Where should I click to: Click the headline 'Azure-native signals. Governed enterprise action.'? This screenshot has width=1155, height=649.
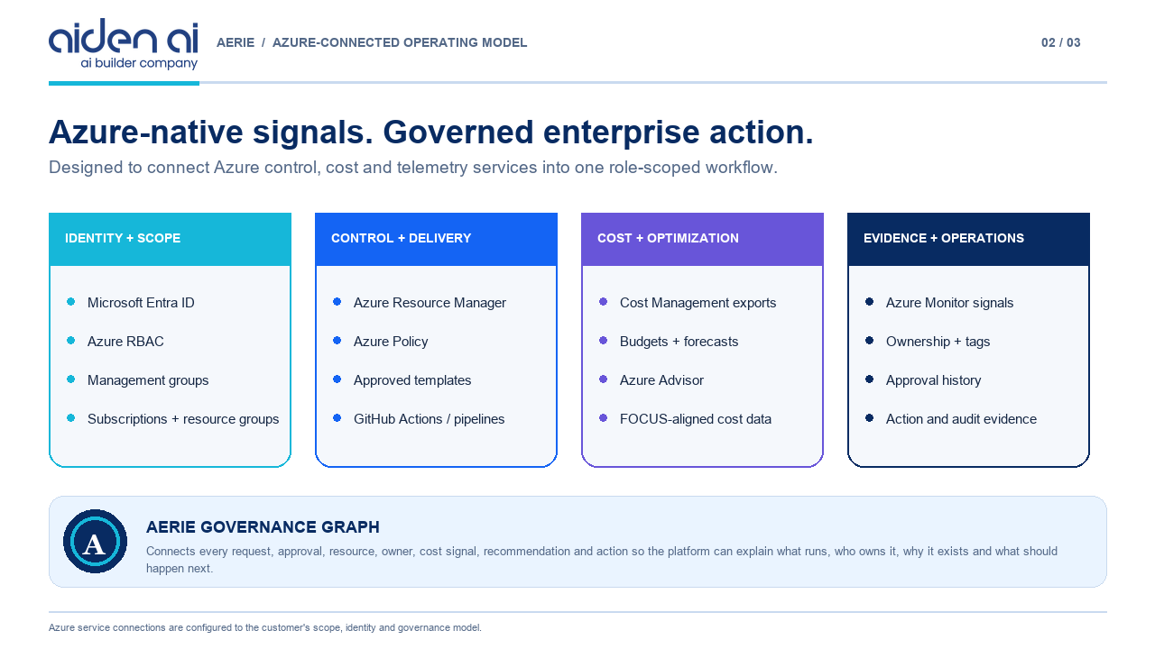431,132
